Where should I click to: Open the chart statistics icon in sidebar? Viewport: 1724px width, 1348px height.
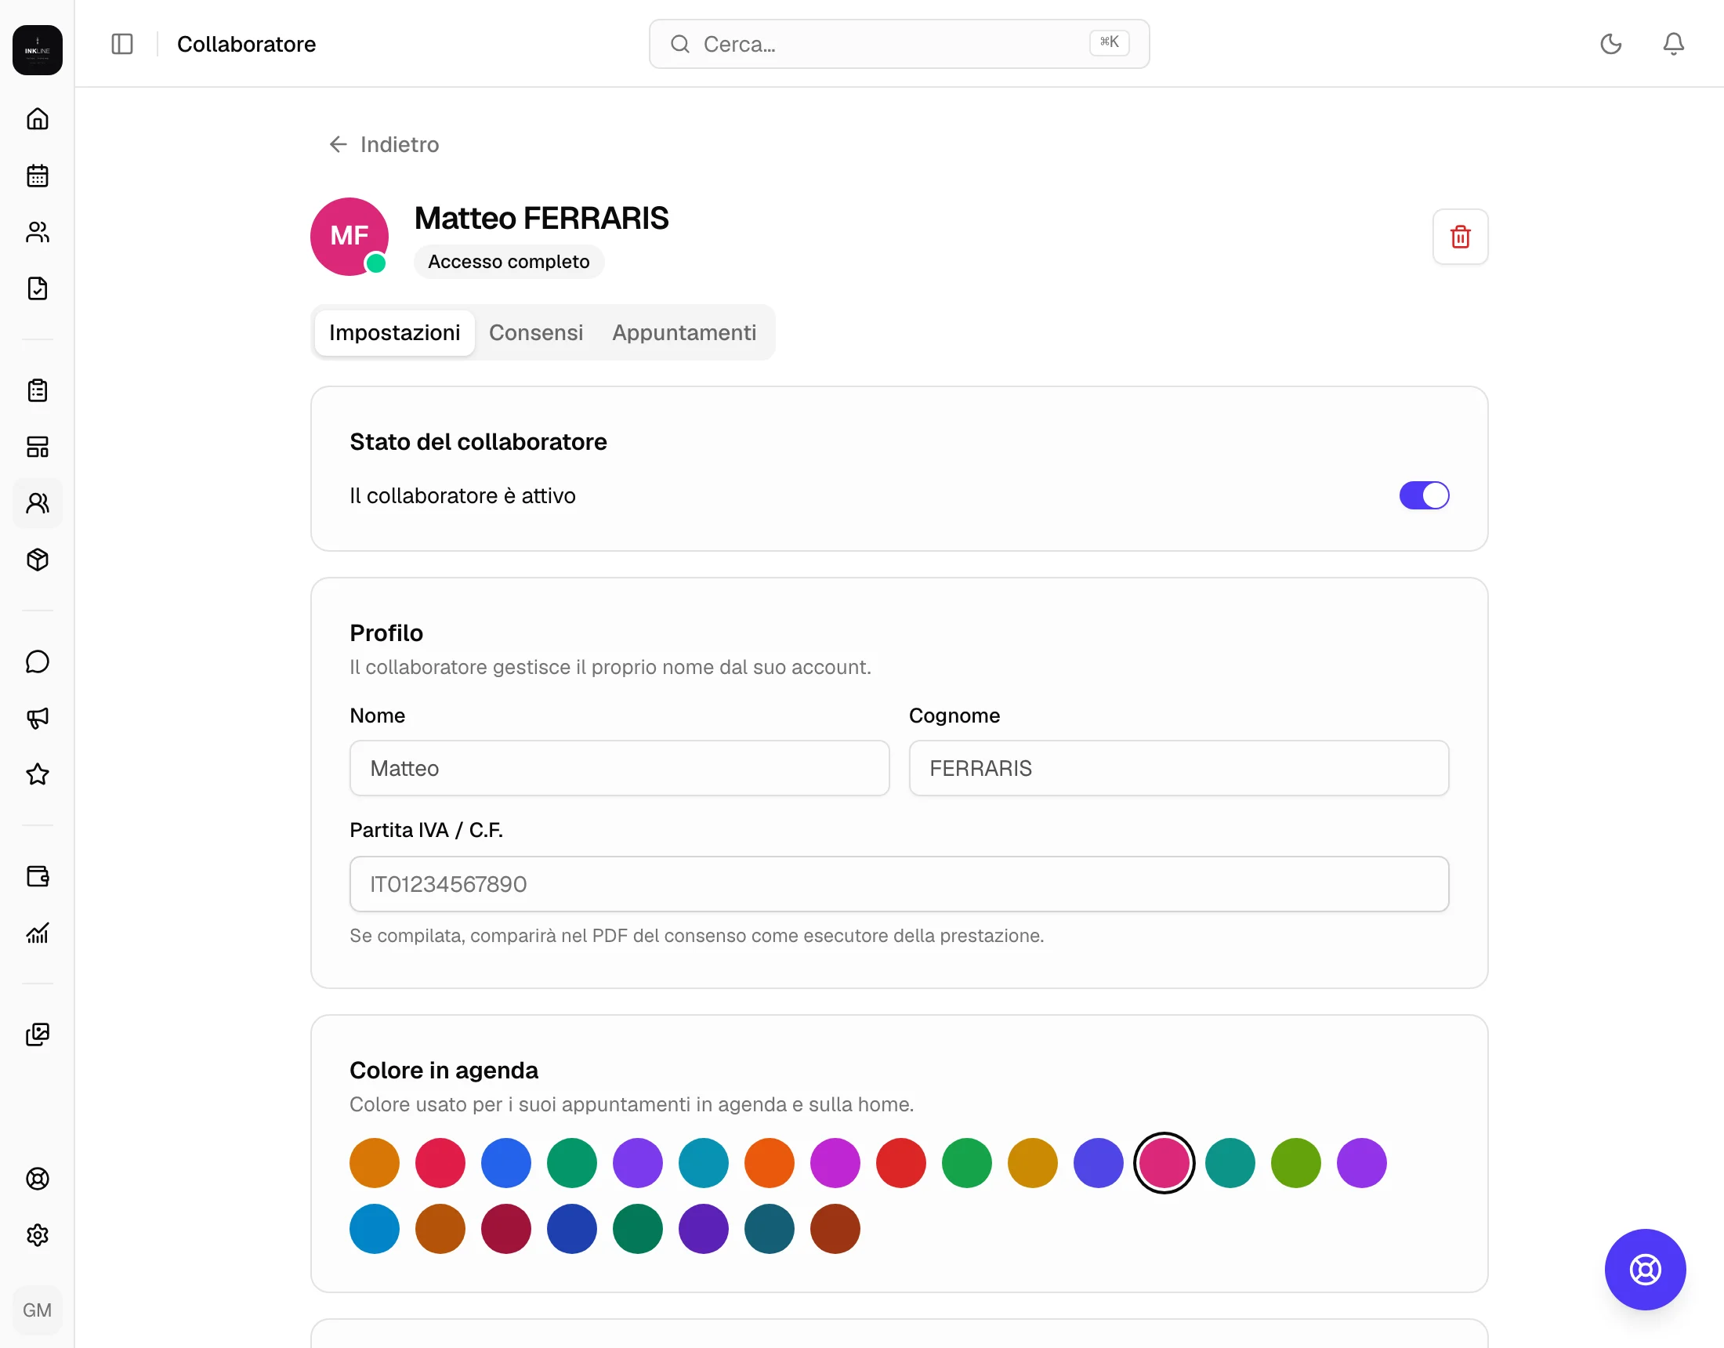click(x=37, y=933)
